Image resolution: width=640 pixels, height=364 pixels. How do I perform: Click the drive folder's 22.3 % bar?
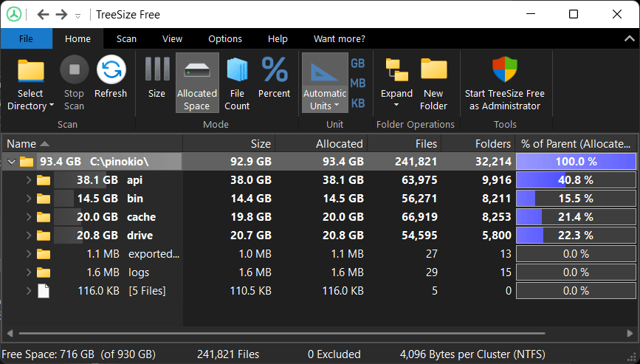point(576,236)
